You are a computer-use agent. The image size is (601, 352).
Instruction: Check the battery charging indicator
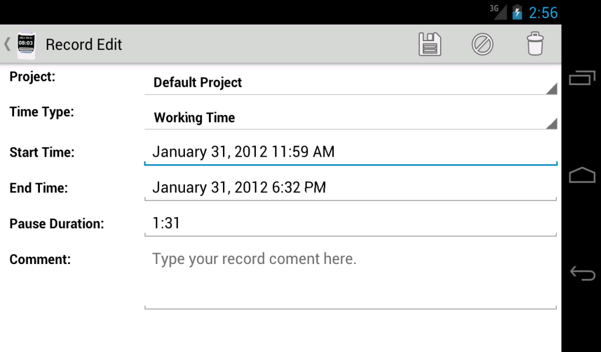[515, 12]
